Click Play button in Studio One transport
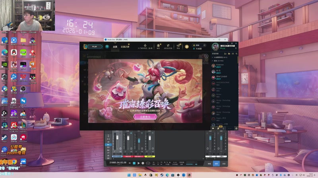 point(139,163)
